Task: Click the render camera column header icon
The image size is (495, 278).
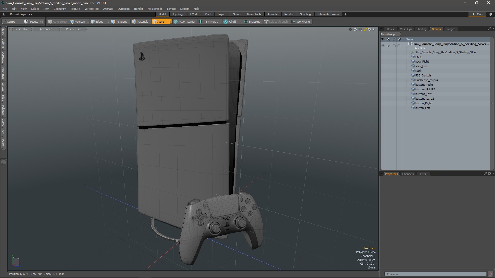Action: (388, 39)
